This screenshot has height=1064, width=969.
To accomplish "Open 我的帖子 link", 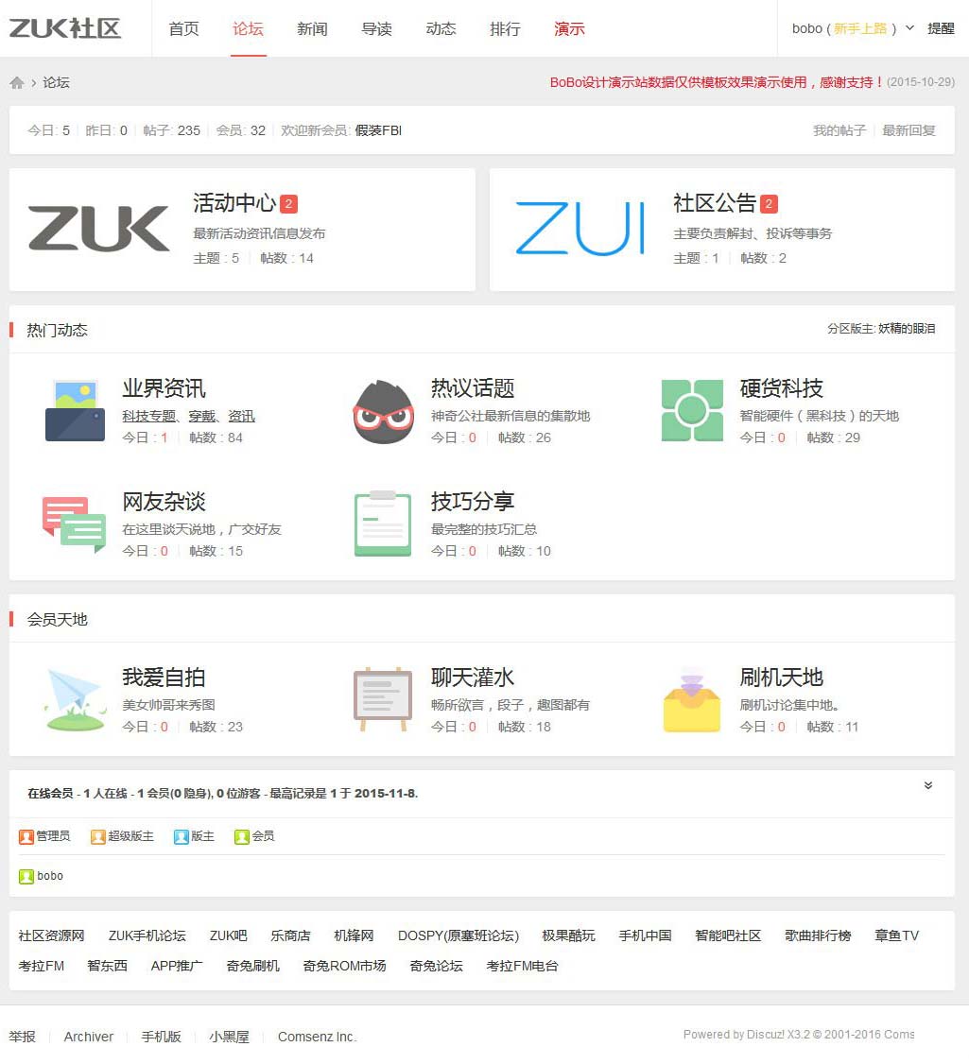I will [x=839, y=130].
